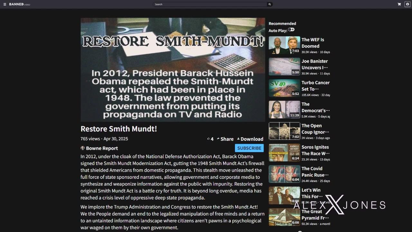Toggle the Auto Play switch
The width and height of the screenshot is (412, 232).
coord(291,30)
